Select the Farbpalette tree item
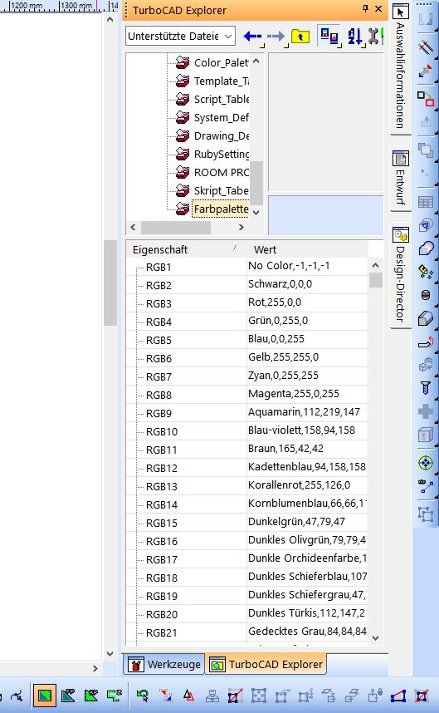The image size is (439, 713). coord(221,209)
